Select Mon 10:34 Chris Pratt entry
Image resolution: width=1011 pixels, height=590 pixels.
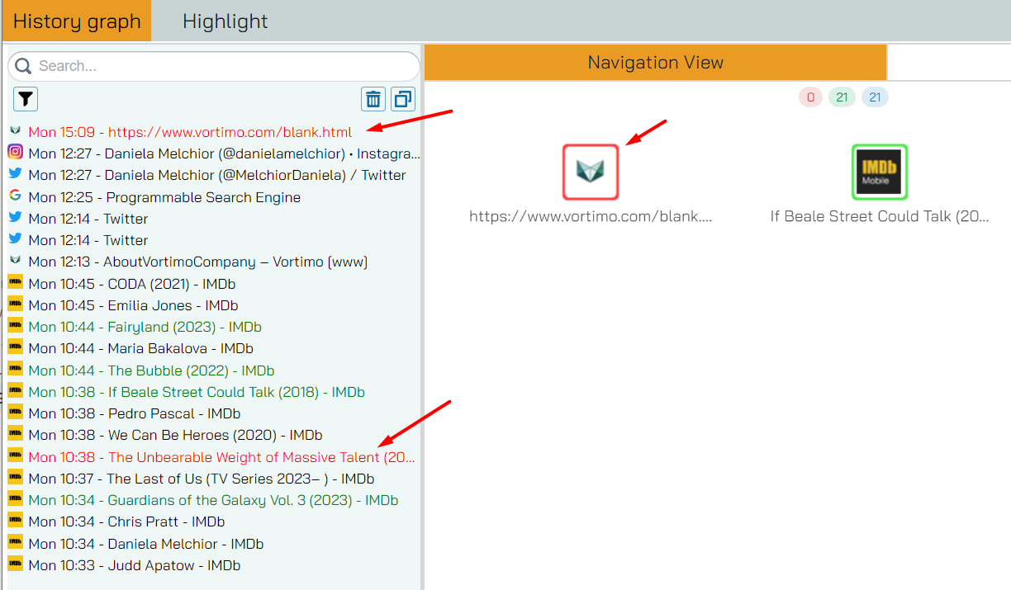tap(126, 522)
